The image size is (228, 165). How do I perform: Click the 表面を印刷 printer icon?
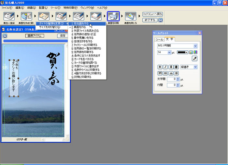click(x=113, y=17)
